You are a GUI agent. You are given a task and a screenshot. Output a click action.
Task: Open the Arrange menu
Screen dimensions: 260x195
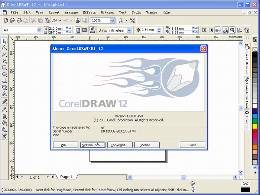click(x=71, y=12)
